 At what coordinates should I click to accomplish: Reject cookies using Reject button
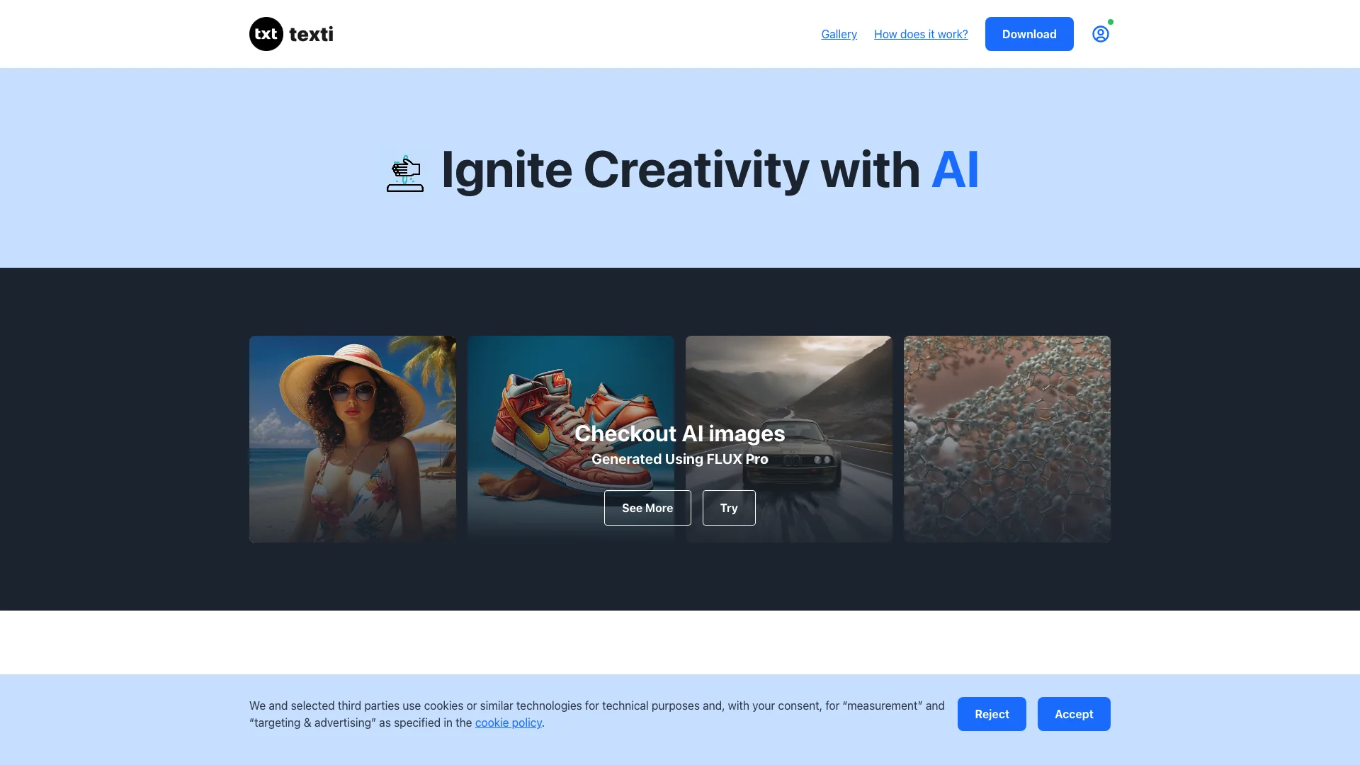tap(992, 713)
